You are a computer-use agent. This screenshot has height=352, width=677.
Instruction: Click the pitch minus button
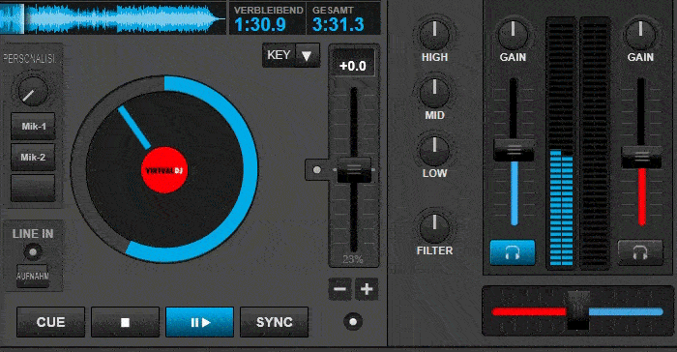coord(339,289)
